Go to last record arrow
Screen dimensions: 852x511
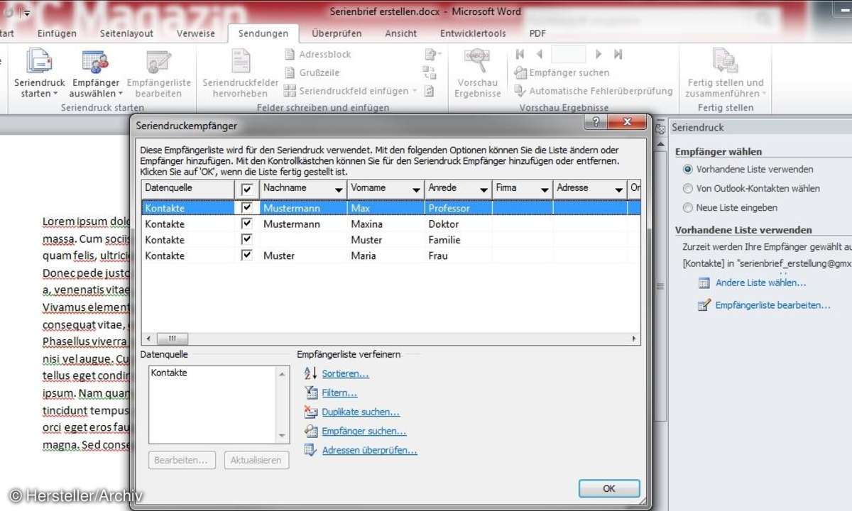pos(618,54)
